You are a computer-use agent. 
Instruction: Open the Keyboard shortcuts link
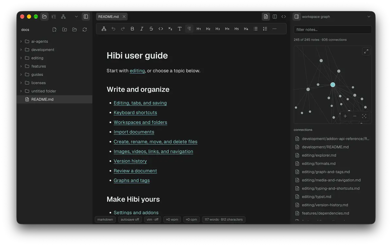[135, 113]
